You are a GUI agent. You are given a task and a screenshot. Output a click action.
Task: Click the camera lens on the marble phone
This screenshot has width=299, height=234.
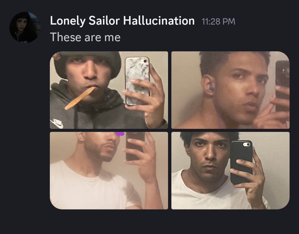[x=145, y=61]
